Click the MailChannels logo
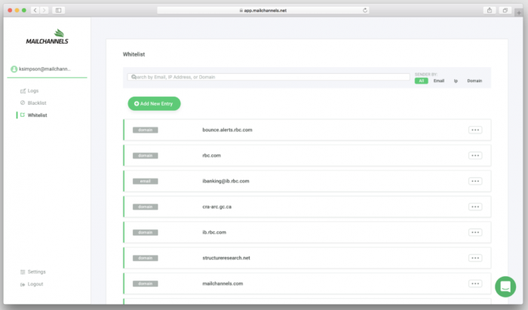 (x=47, y=37)
